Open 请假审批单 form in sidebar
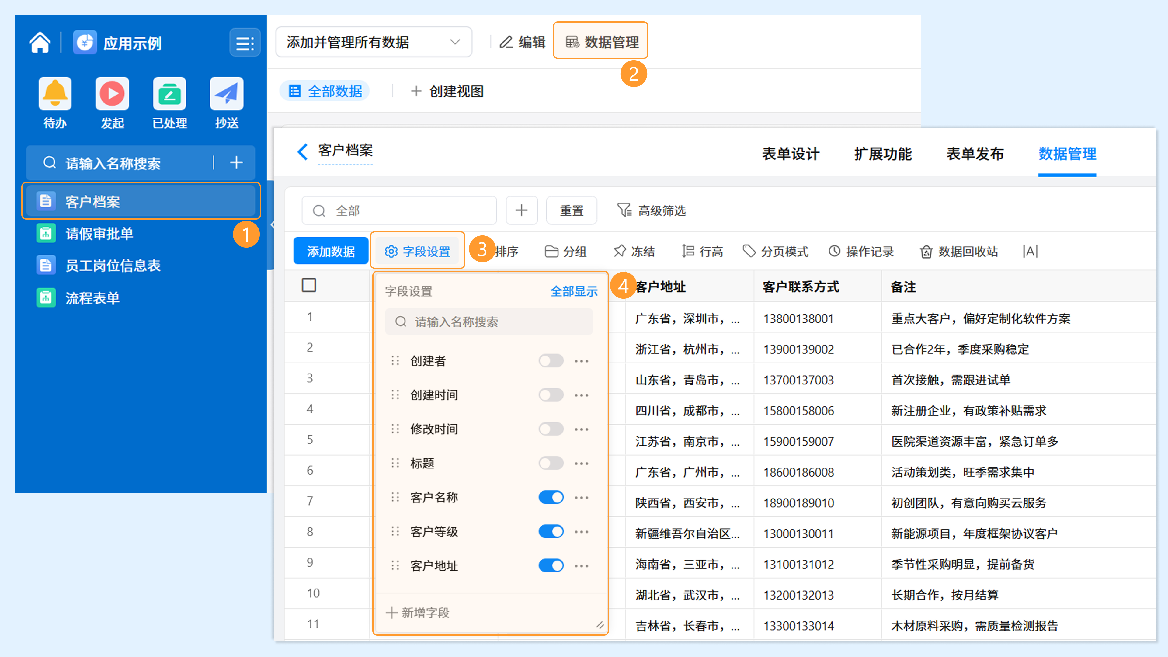 (x=141, y=234)
